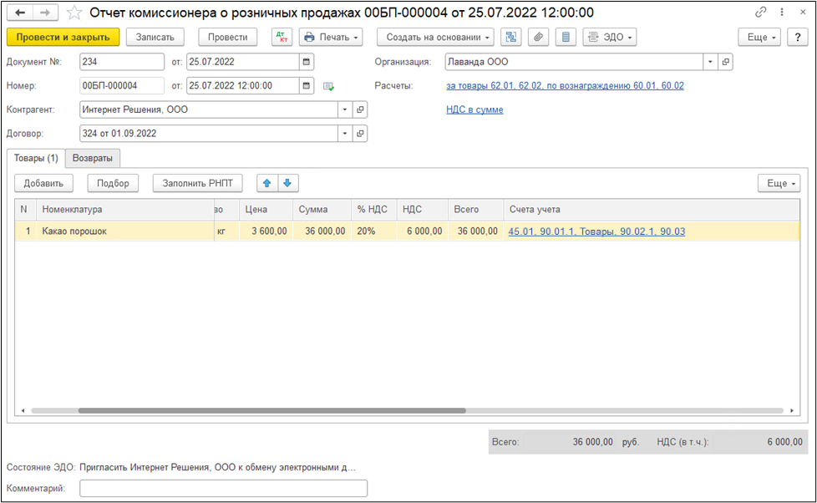The height and width of the screenshot is (503, 817).
Task: Open the НДС в сумме link
Action: pyautogui.click(x=474, y=109)
